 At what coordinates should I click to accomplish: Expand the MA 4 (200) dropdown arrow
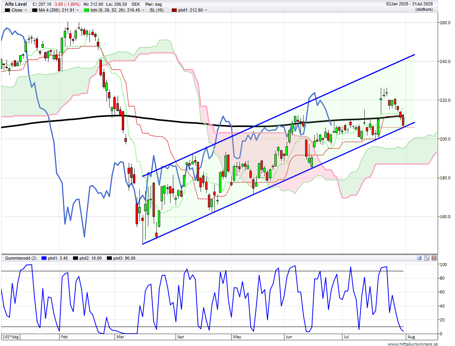[x=78, y=10]
